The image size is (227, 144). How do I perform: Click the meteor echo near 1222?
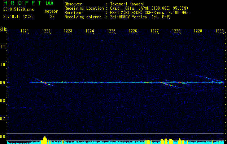point(44,83)
